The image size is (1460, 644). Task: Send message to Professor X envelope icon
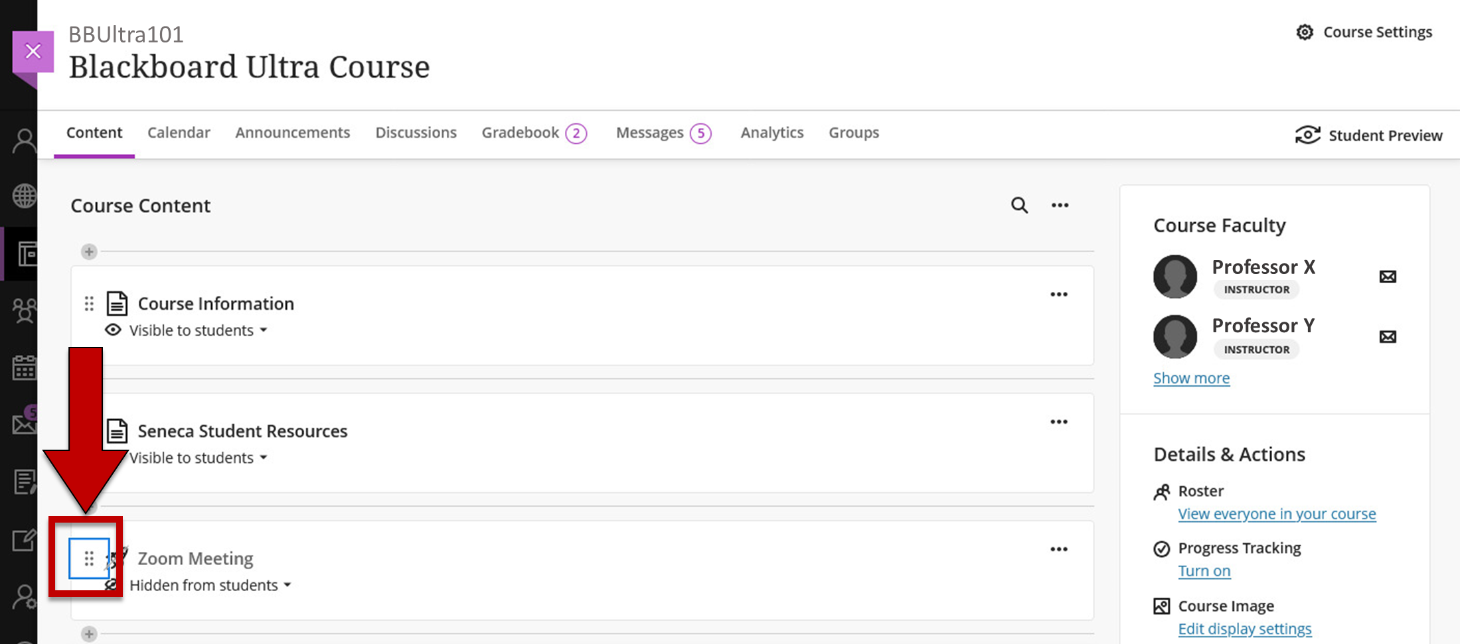1388,277
